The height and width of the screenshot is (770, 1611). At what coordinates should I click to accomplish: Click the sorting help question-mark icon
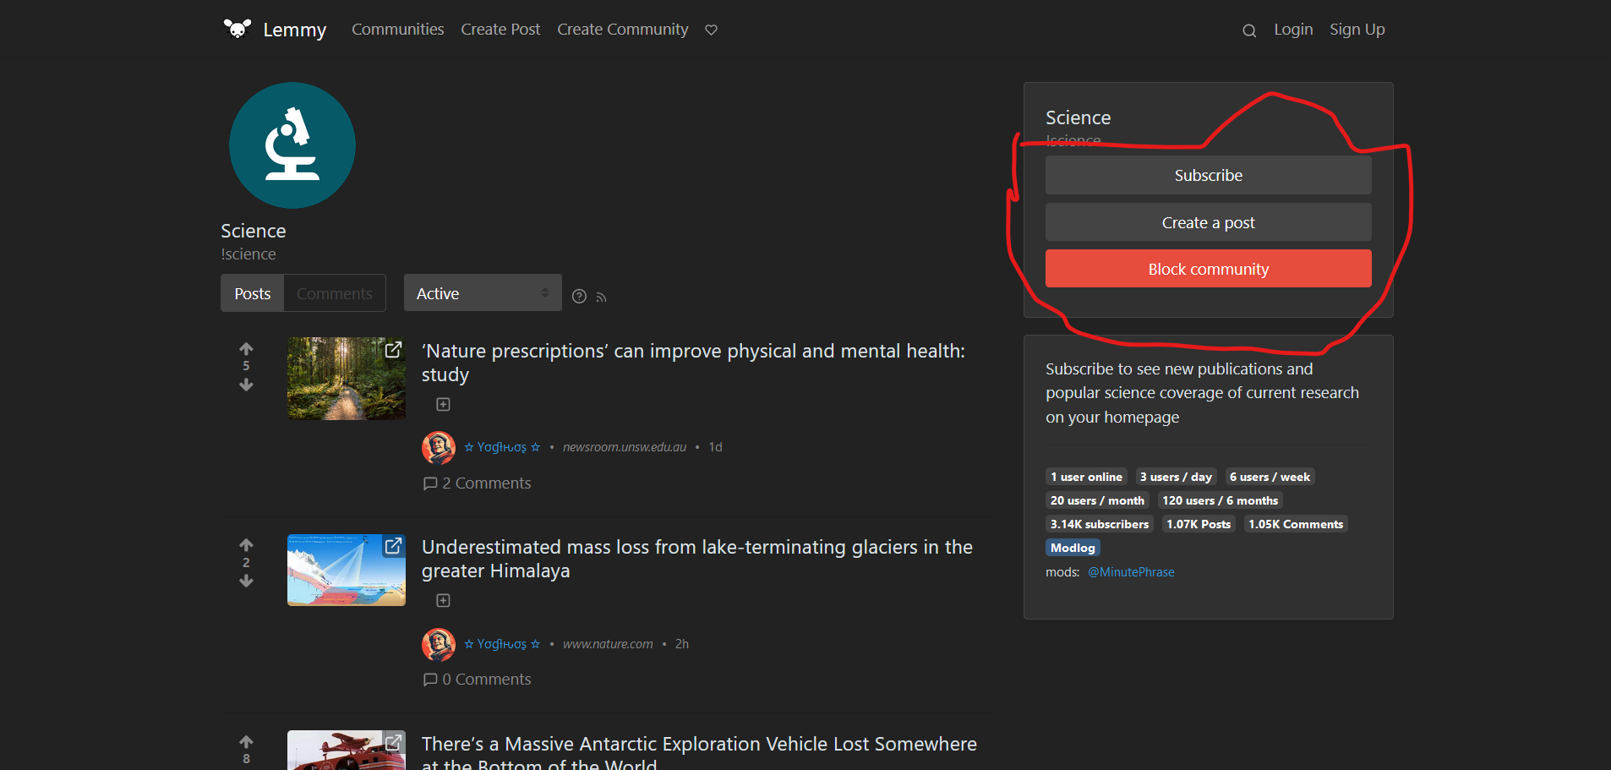click(x=579, y=296)
